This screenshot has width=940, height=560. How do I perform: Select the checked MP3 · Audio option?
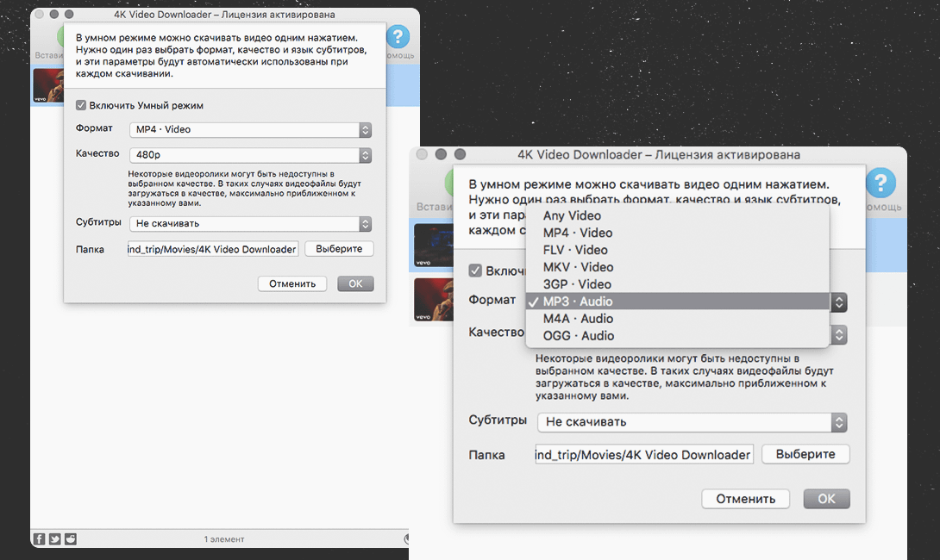click(x=678, y=302)
